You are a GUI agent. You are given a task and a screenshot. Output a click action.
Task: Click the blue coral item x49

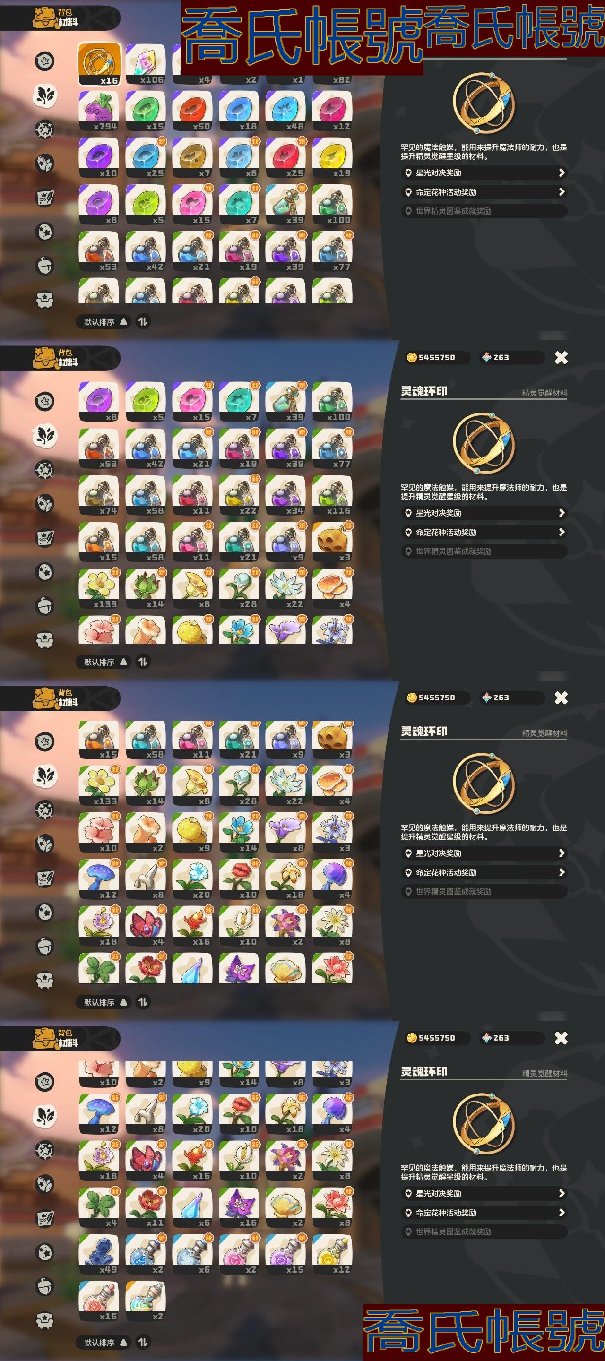99,1254
